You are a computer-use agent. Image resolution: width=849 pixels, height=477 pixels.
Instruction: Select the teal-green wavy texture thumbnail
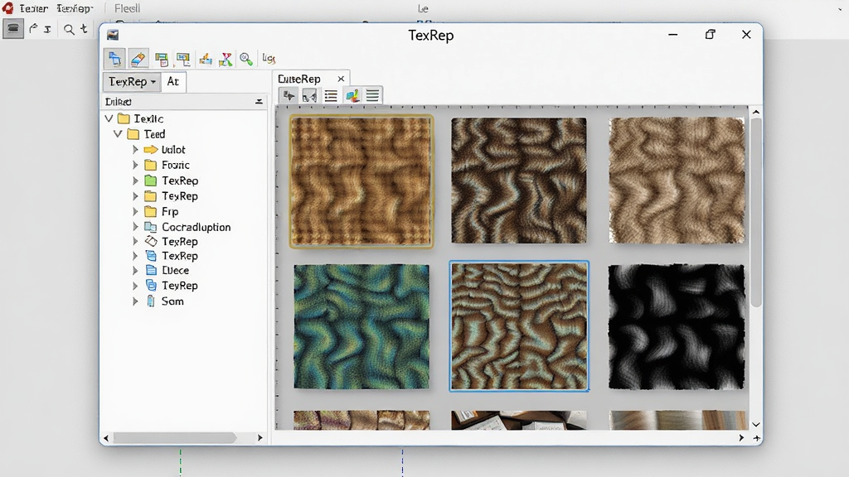point(361,326)
